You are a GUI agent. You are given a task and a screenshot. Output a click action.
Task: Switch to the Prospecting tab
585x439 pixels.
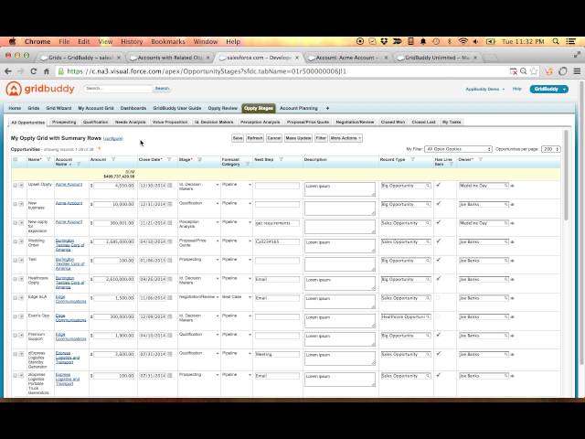(x=64, y=122)
